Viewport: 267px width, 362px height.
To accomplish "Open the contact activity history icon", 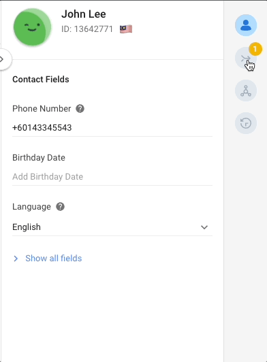I will click(x=246, y=123).
